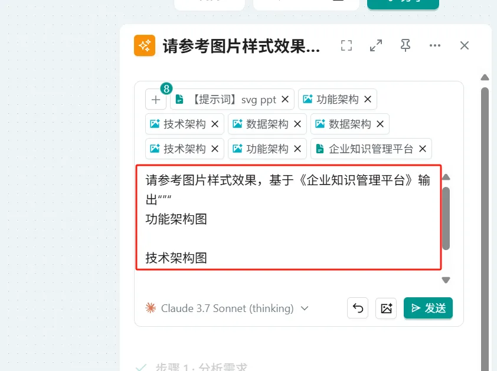The image size is (497, 371).
Task: Open the three-dot more options menu
Action: tap(435, 46)
